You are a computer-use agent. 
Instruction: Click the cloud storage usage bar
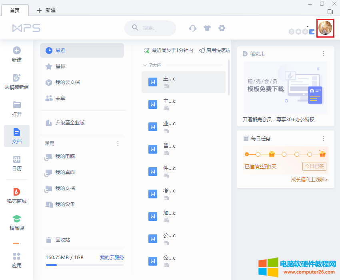[84, 265]
